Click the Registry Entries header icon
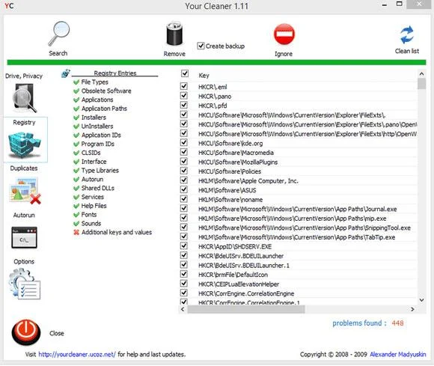Viewport: 434px width, 366px height. [x=66, y=73]
